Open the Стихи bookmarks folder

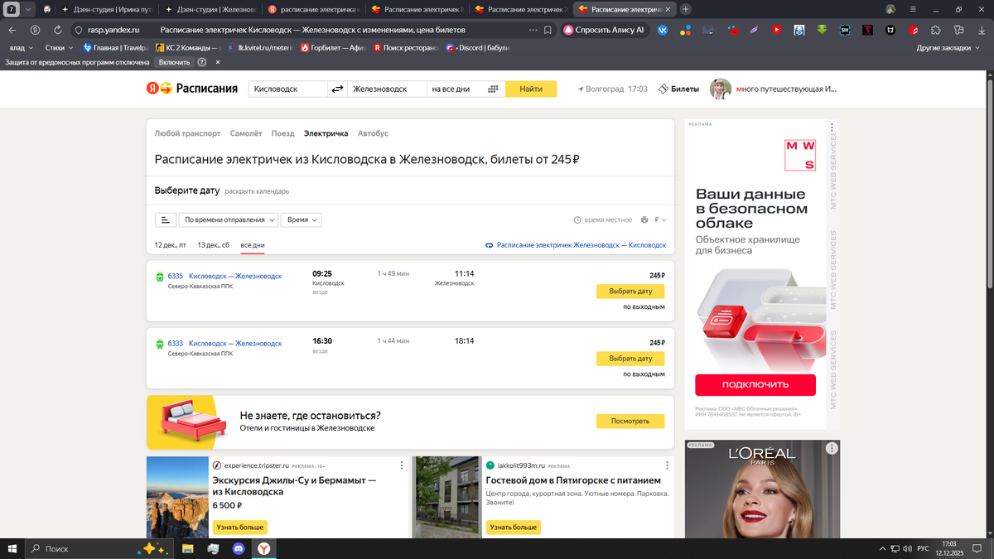(58, 48)
